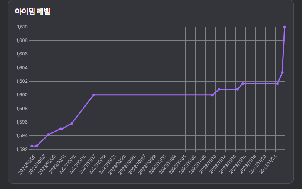Click the y-axis label 1,606
This screenshot has height=189, width=302.
pos(22,54)
